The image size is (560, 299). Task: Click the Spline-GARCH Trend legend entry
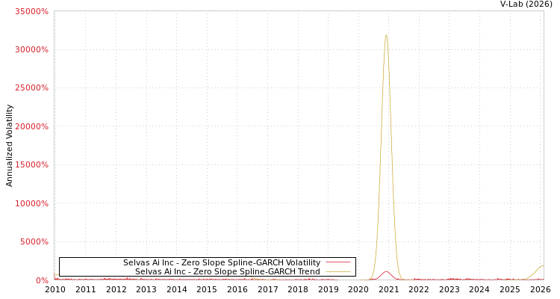point(228,271)
